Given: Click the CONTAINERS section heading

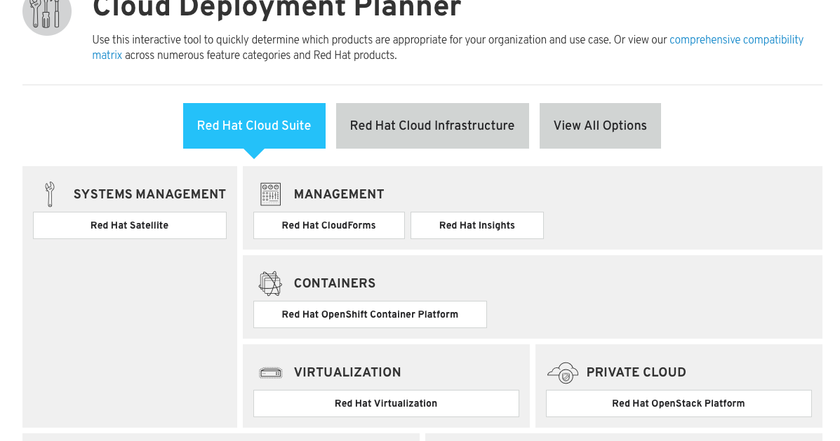Looking at the screenshot, I should point(335,283).
